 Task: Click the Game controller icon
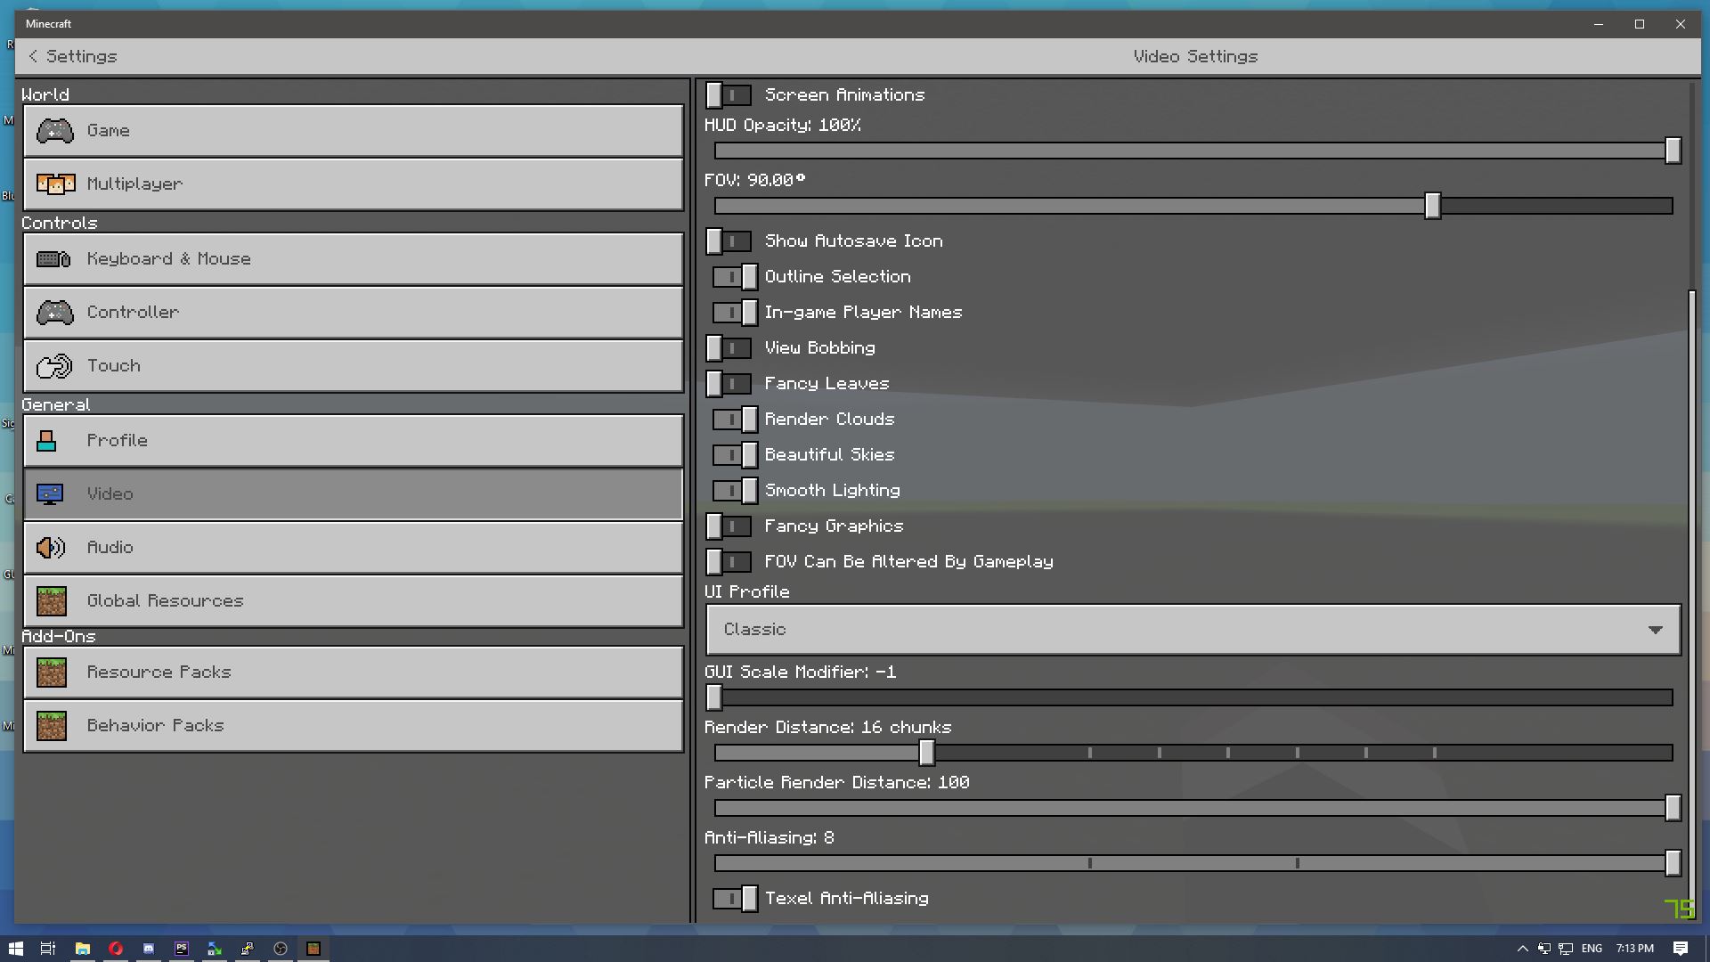[54, 131]
